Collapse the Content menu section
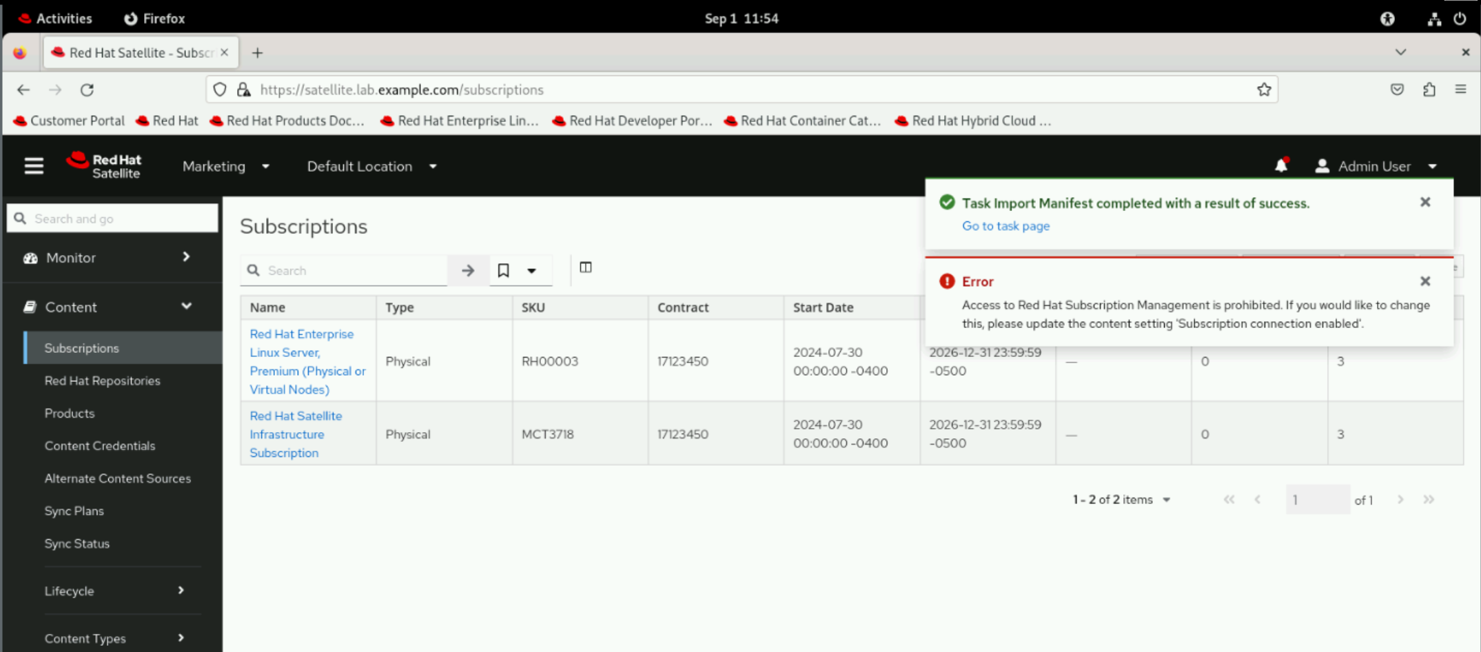The width and height of the screenshot is (1481, 652). click(x=112, y=307)
